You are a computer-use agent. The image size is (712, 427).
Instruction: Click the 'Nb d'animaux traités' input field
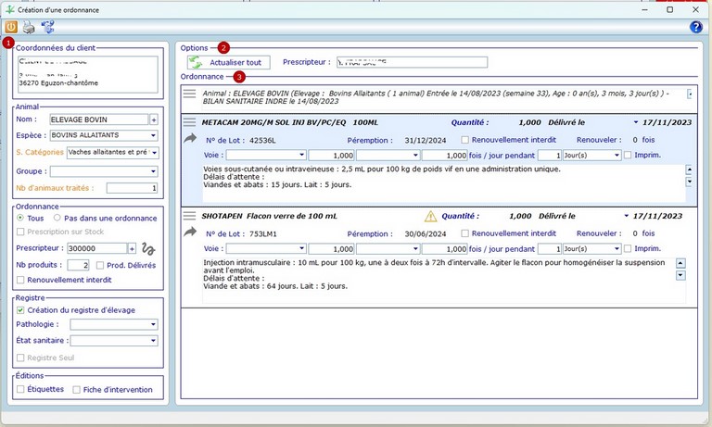click(132, 188)
